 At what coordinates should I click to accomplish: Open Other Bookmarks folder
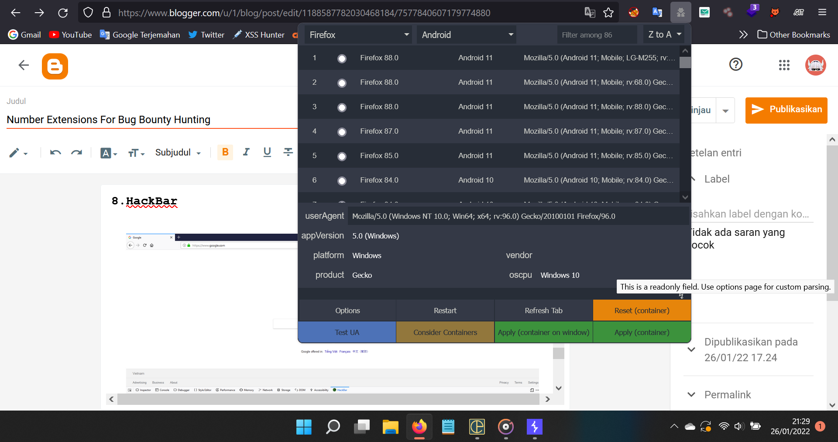(793, 35)
